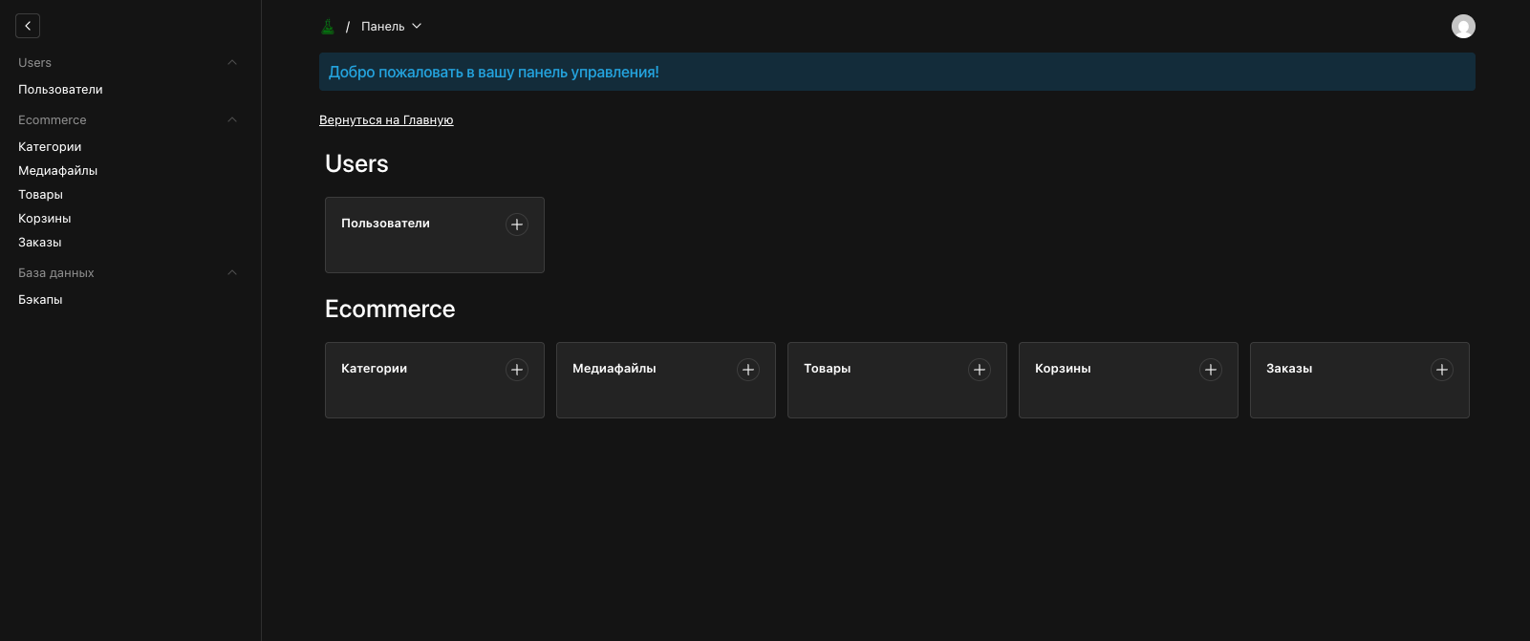Open Пользователи in the sidebar
The height and width of the screenshot is (641, 1530).
coord(60,90)
